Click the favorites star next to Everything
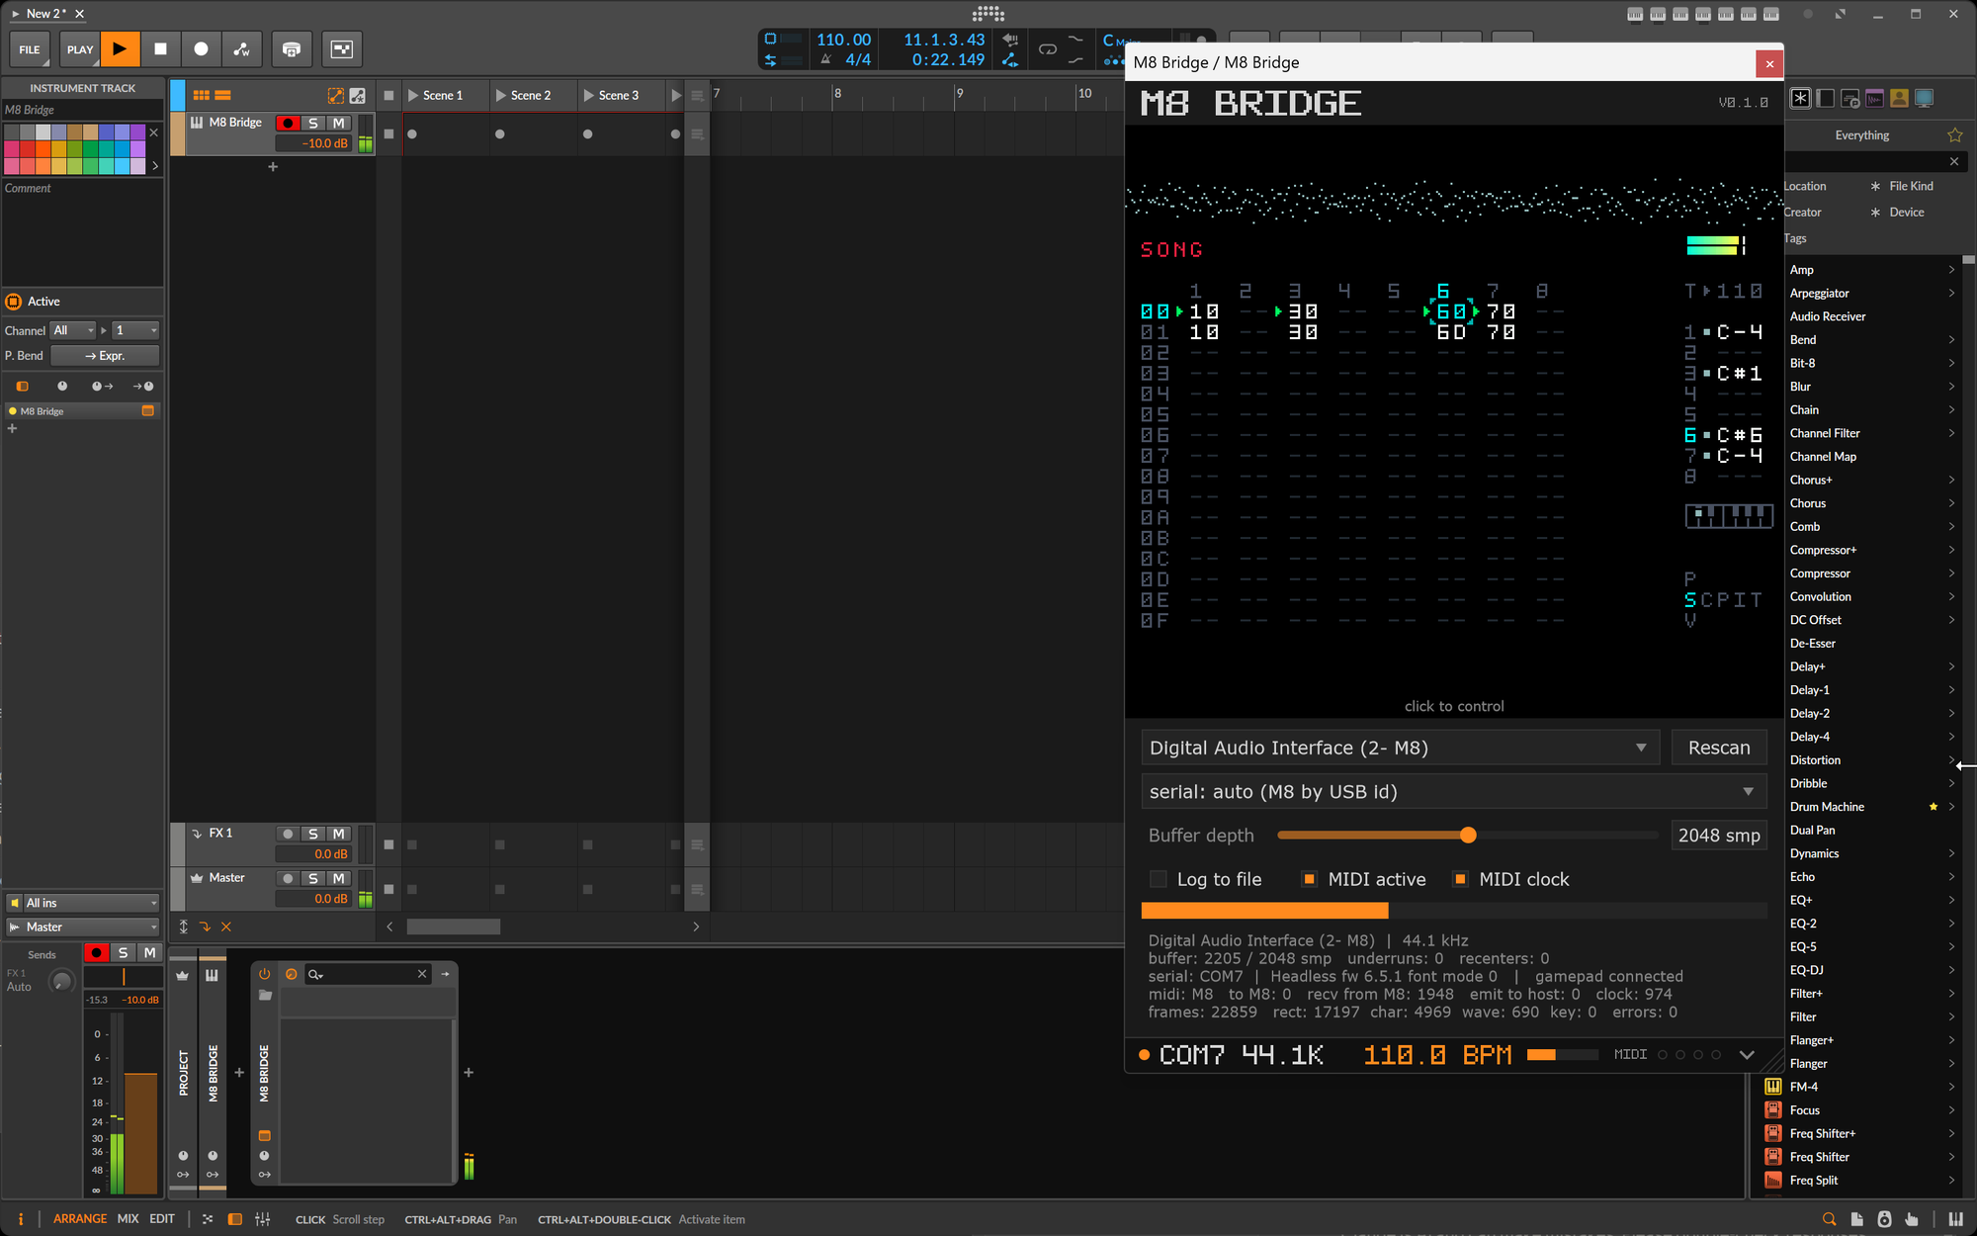1977x1236 pixels. [x=1954, y=135]
